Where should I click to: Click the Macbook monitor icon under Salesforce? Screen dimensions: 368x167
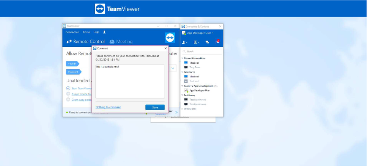point(186,77)
